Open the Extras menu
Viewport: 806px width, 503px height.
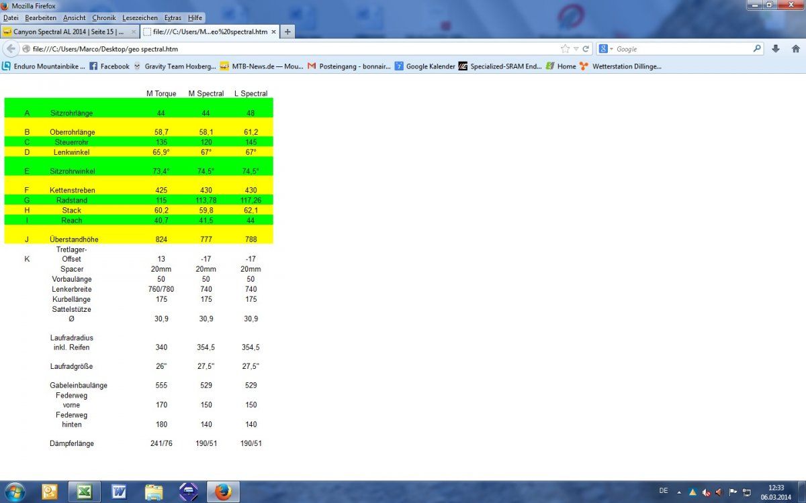(x=173, y=17)
